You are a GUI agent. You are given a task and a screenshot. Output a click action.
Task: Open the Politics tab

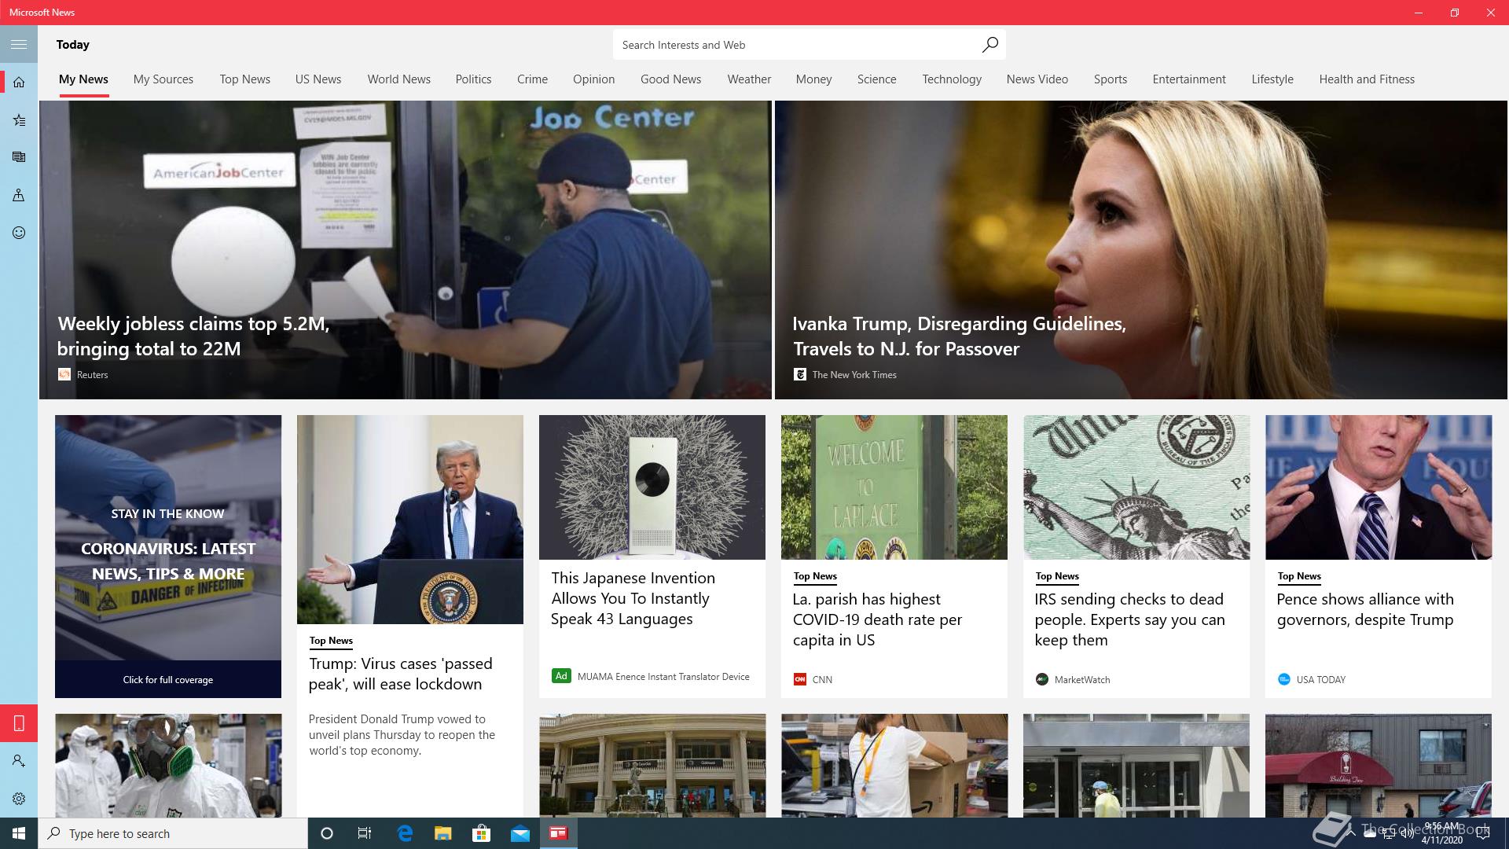pyautogui.click(x=473, y=79)
